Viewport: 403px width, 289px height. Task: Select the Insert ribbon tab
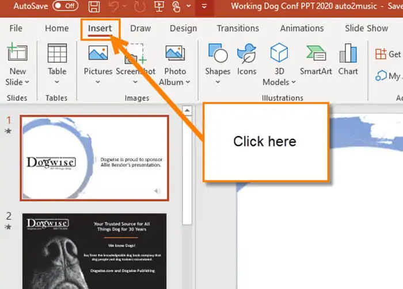100,29
